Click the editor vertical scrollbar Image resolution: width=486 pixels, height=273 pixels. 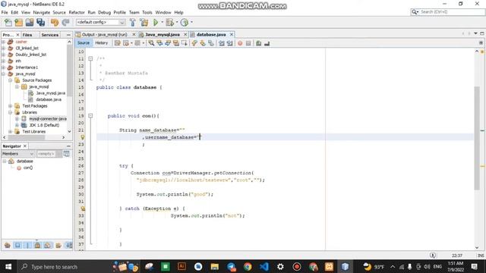point(477,138)
